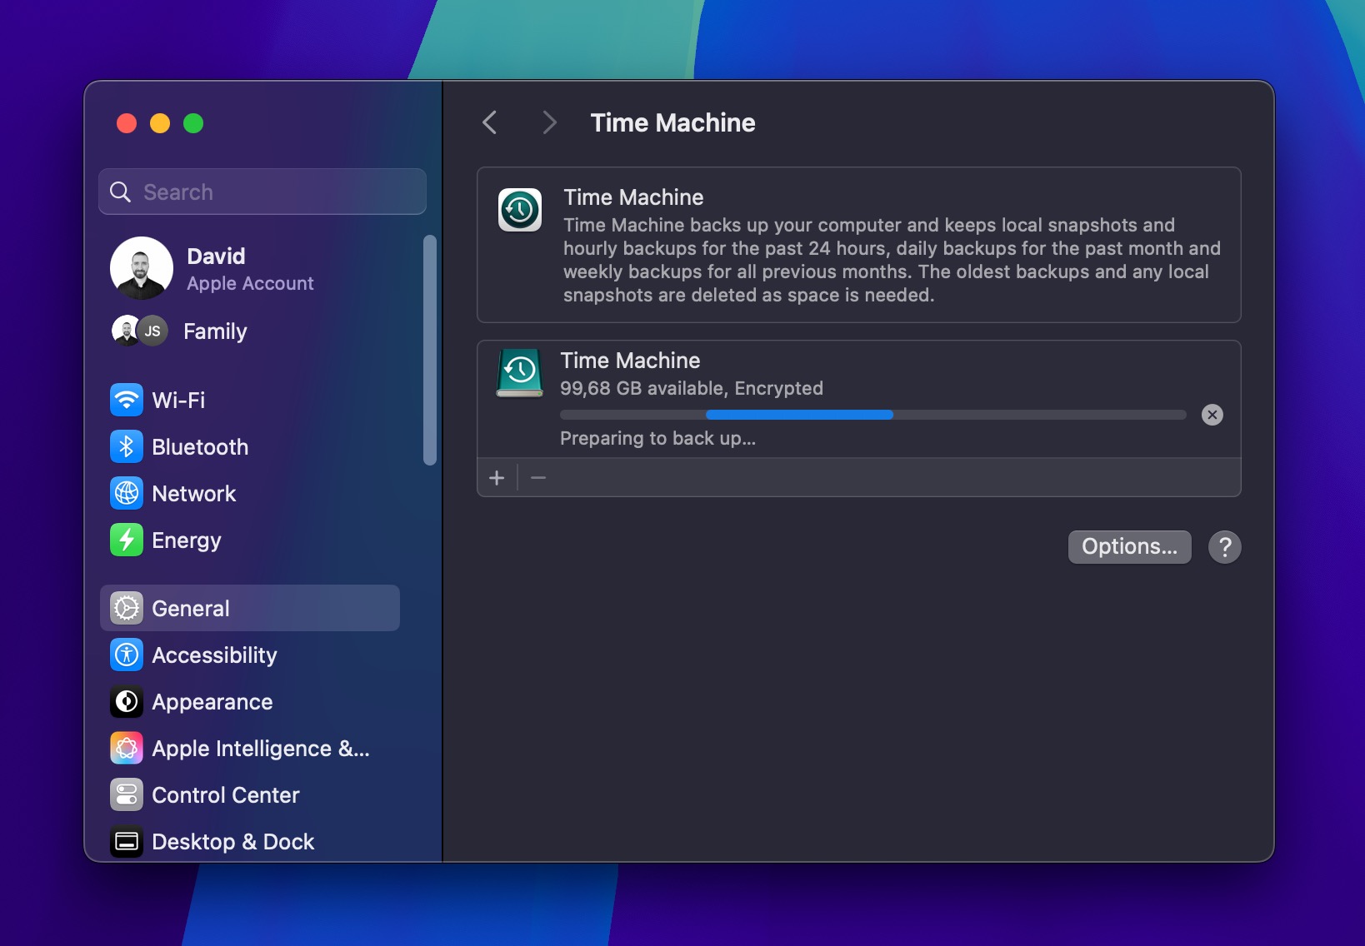Open the Family account entry
Screen dimensions: 1365x946
(214, 331)
